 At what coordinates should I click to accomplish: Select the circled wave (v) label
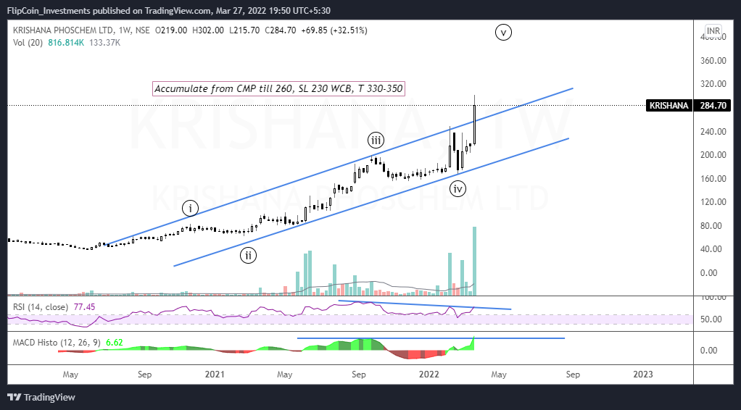(x=504, y=33)
